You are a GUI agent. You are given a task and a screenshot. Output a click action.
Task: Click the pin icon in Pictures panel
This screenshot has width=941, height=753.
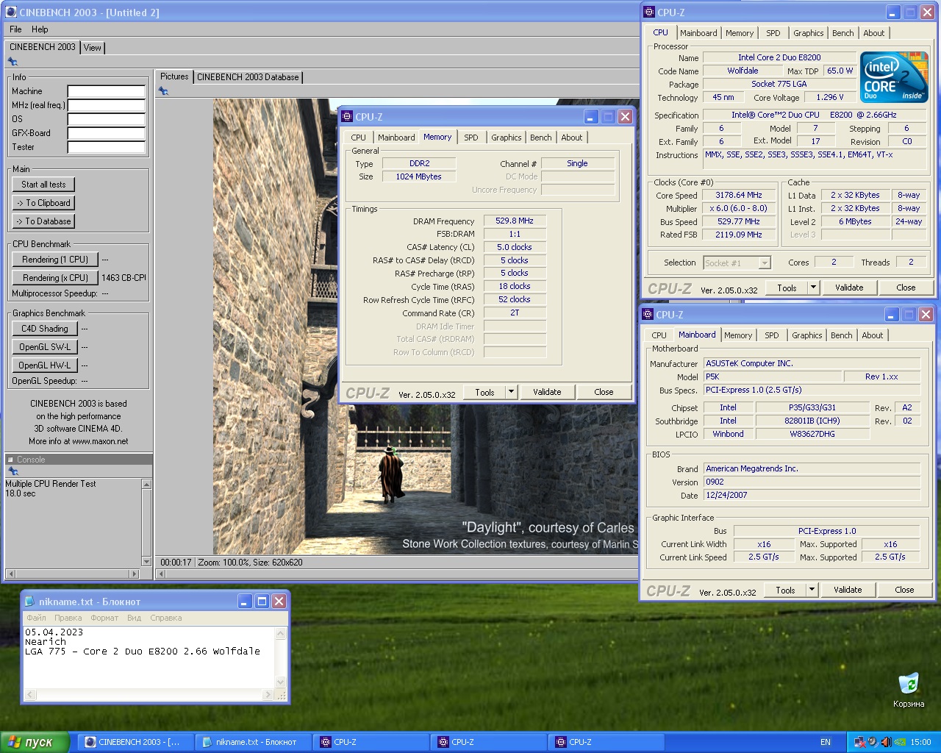[163, 91]
